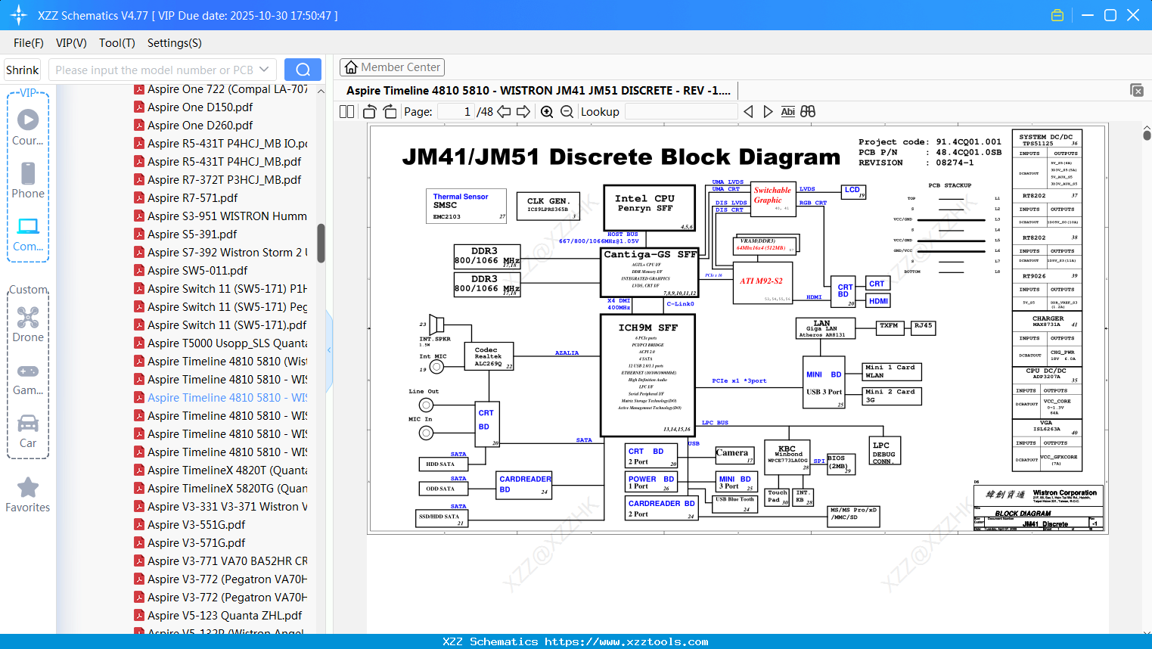Click the binoculars search icon
This screenshot has width=1152, height=649.
point(808,111)
